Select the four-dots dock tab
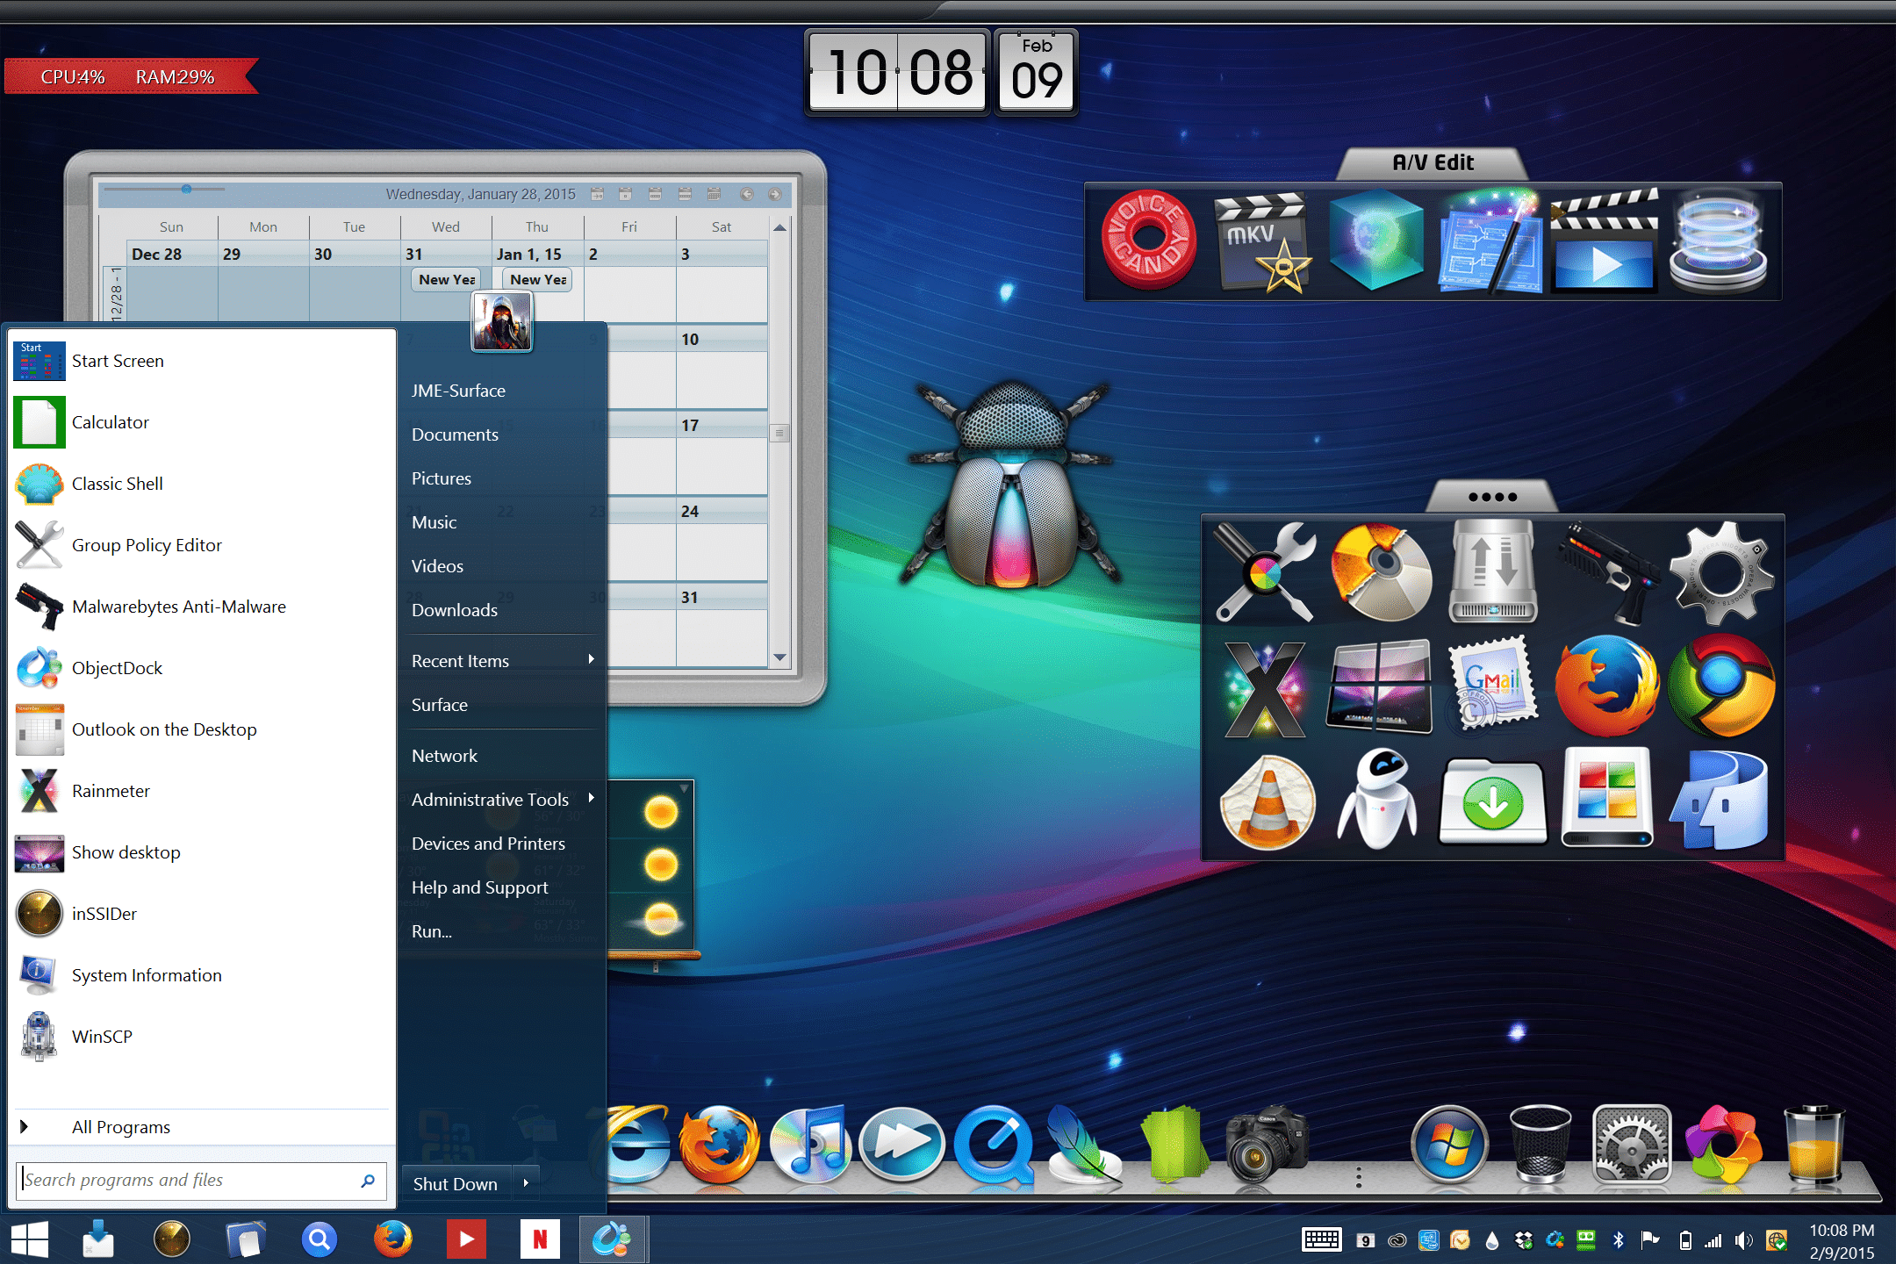The width and height of the screenshot is (1896, 1264). point(1492,497)
